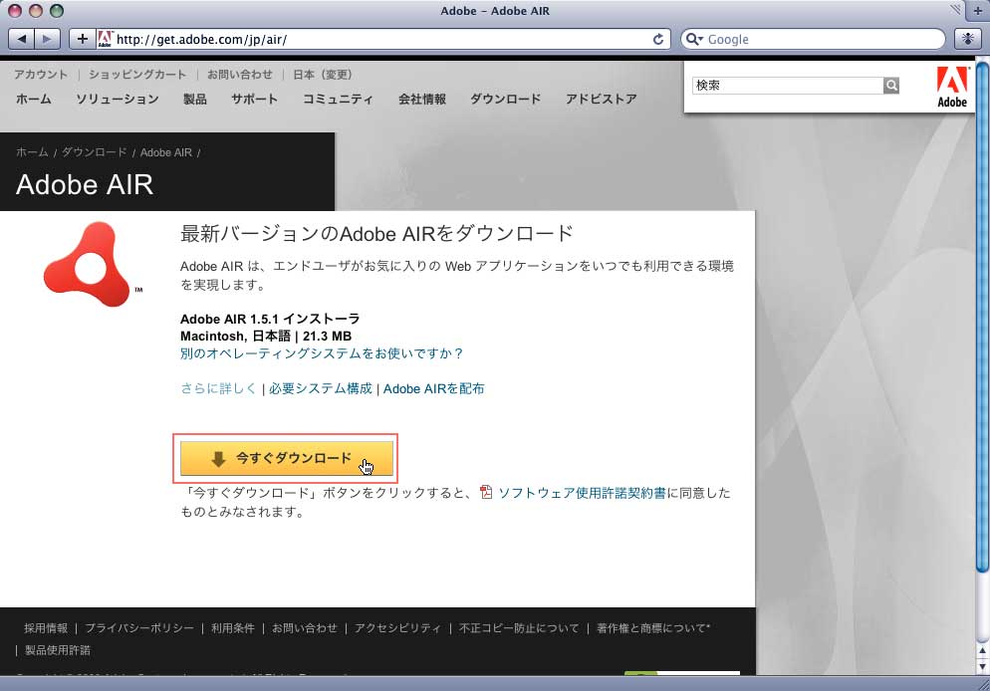Click the bug report button in toolbar
Viewport: 990px width, 691px height.
(x=967, y=39)
